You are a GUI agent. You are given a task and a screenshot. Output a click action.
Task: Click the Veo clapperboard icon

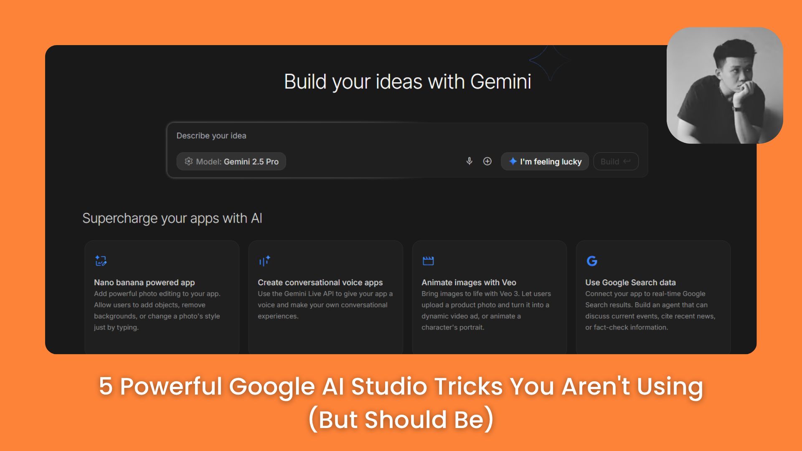[x=428, y=261]
